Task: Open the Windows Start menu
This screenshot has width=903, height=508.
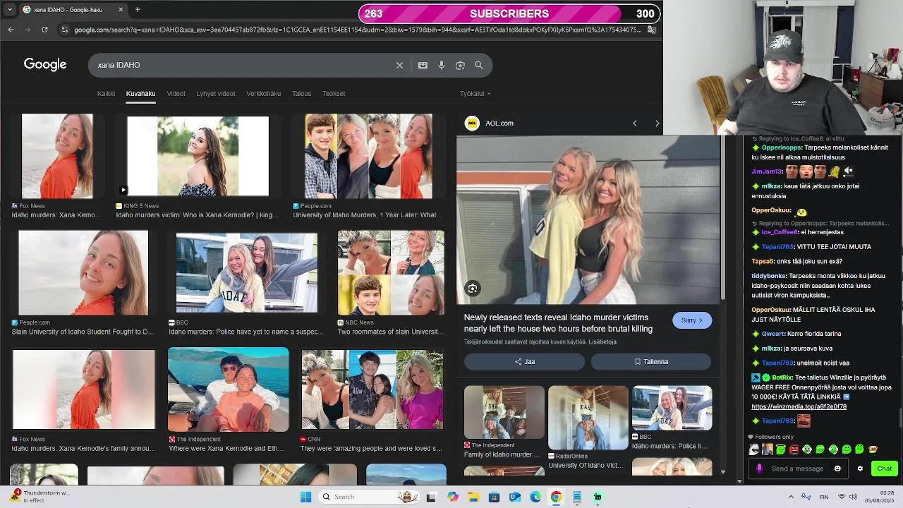Action: (305, 497)
